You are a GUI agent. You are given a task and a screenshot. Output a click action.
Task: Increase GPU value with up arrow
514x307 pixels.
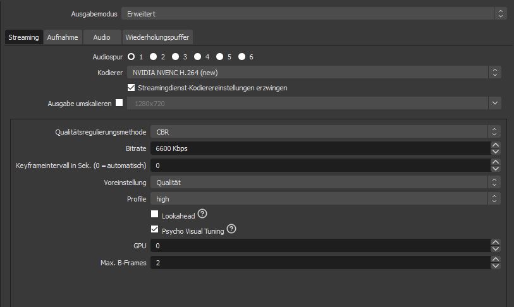(496, 242)
